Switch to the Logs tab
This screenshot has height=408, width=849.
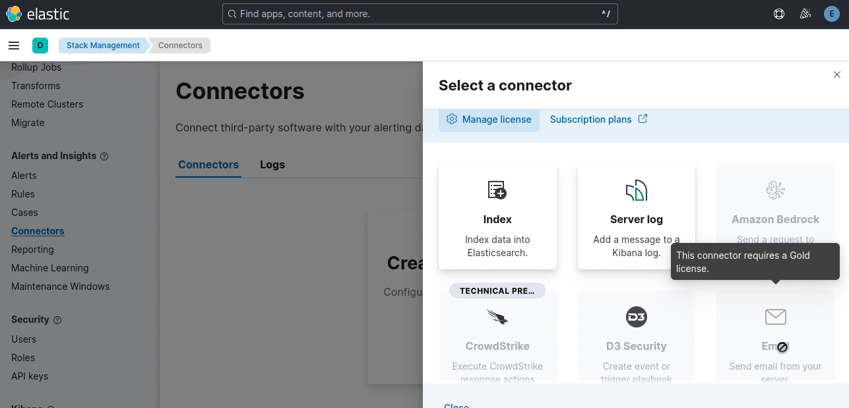(272, 164)
